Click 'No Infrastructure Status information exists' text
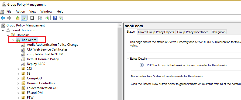The width and height of the screenshot is (241, 100). tap(167, 76)
